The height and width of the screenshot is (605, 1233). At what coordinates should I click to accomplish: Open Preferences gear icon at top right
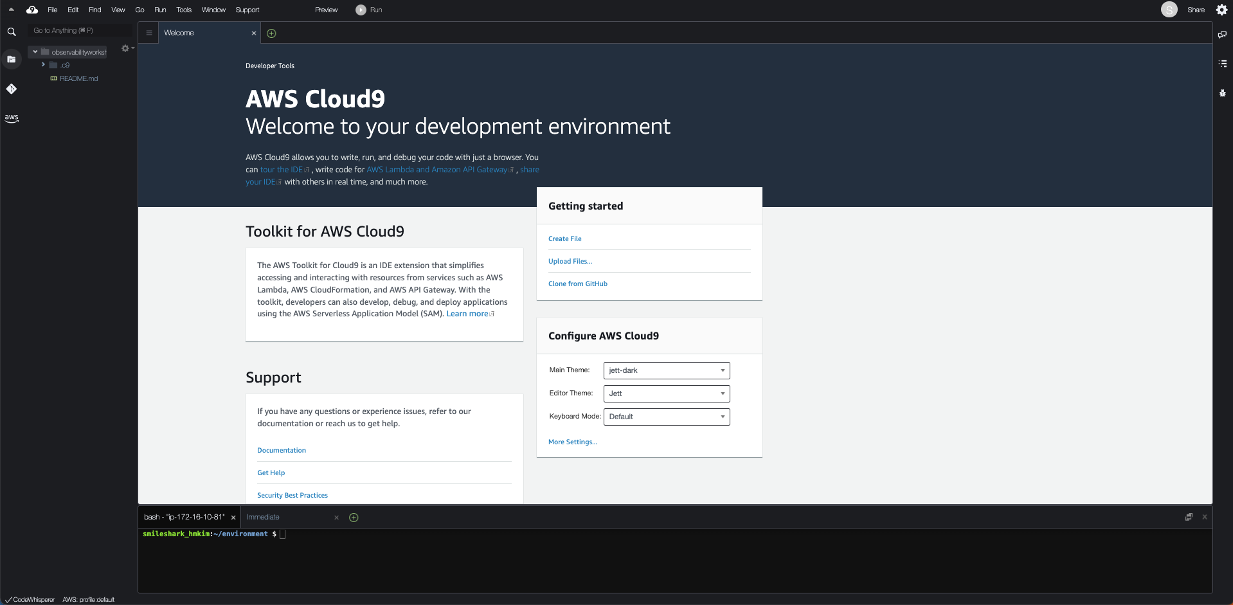coord(1221,10)
